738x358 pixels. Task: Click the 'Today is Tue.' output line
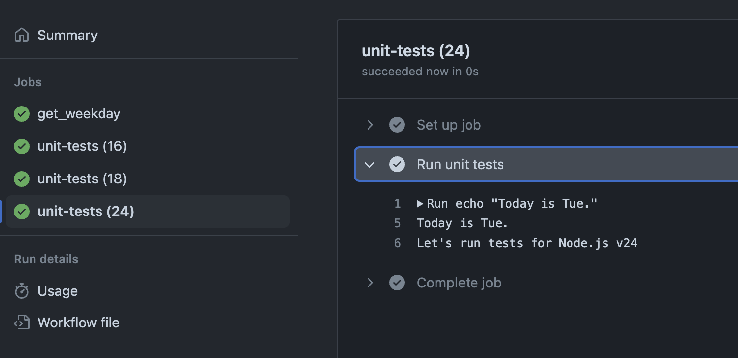(x=462, y=223)
